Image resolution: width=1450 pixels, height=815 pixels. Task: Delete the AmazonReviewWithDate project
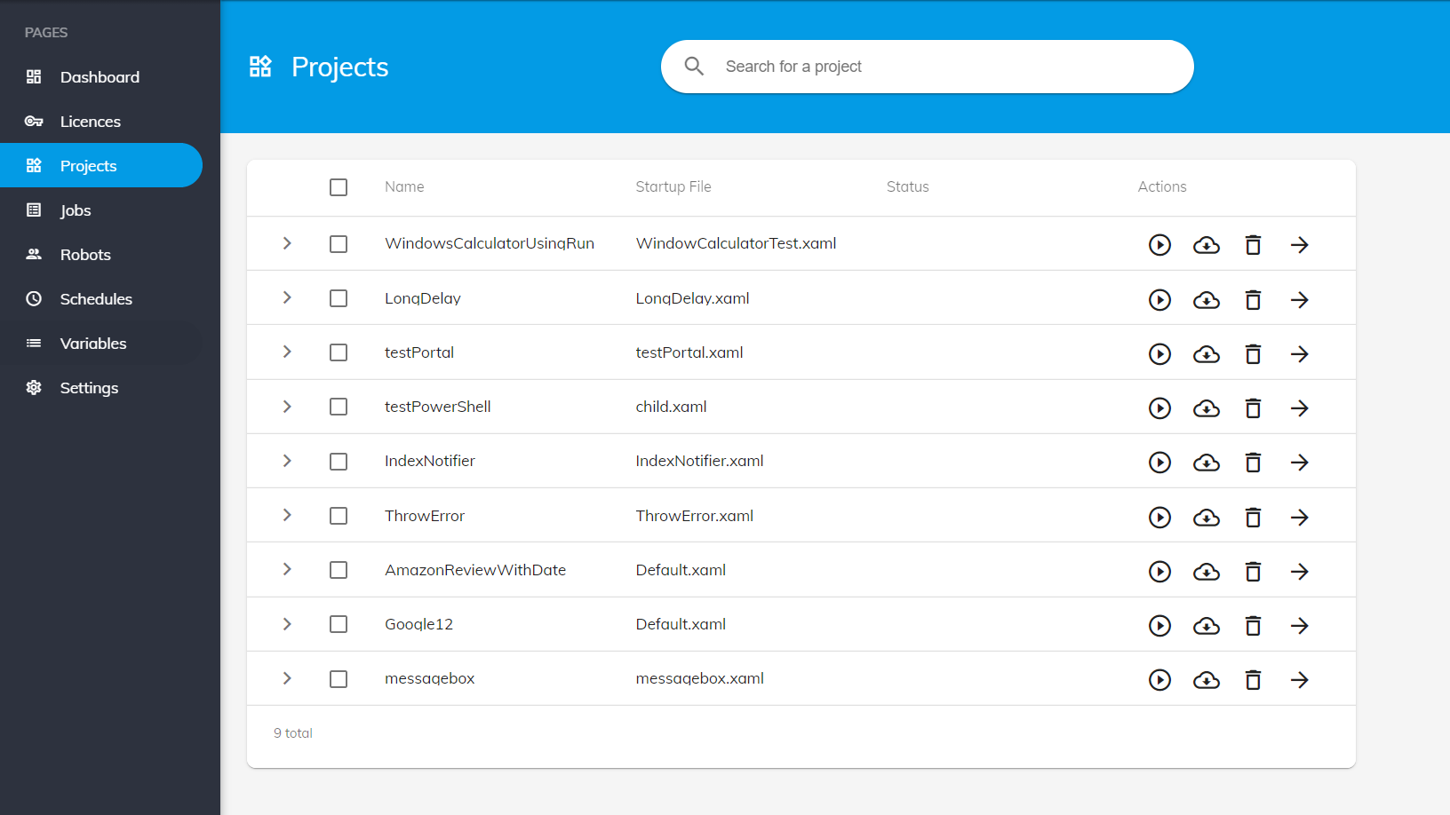pyautogui.click(x=1253, y=572)
